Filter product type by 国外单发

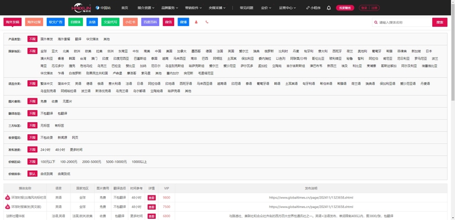[x=47, y=39]
